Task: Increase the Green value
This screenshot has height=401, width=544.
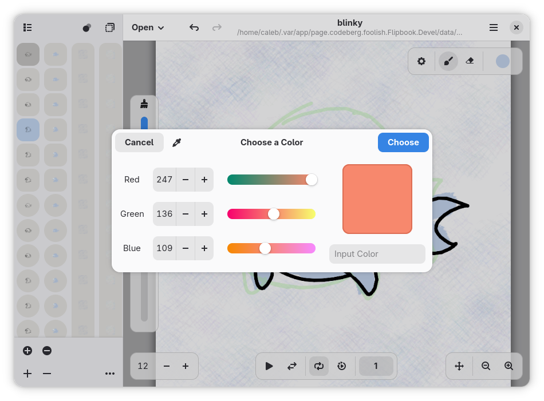Action: click(x=204, y=214)
